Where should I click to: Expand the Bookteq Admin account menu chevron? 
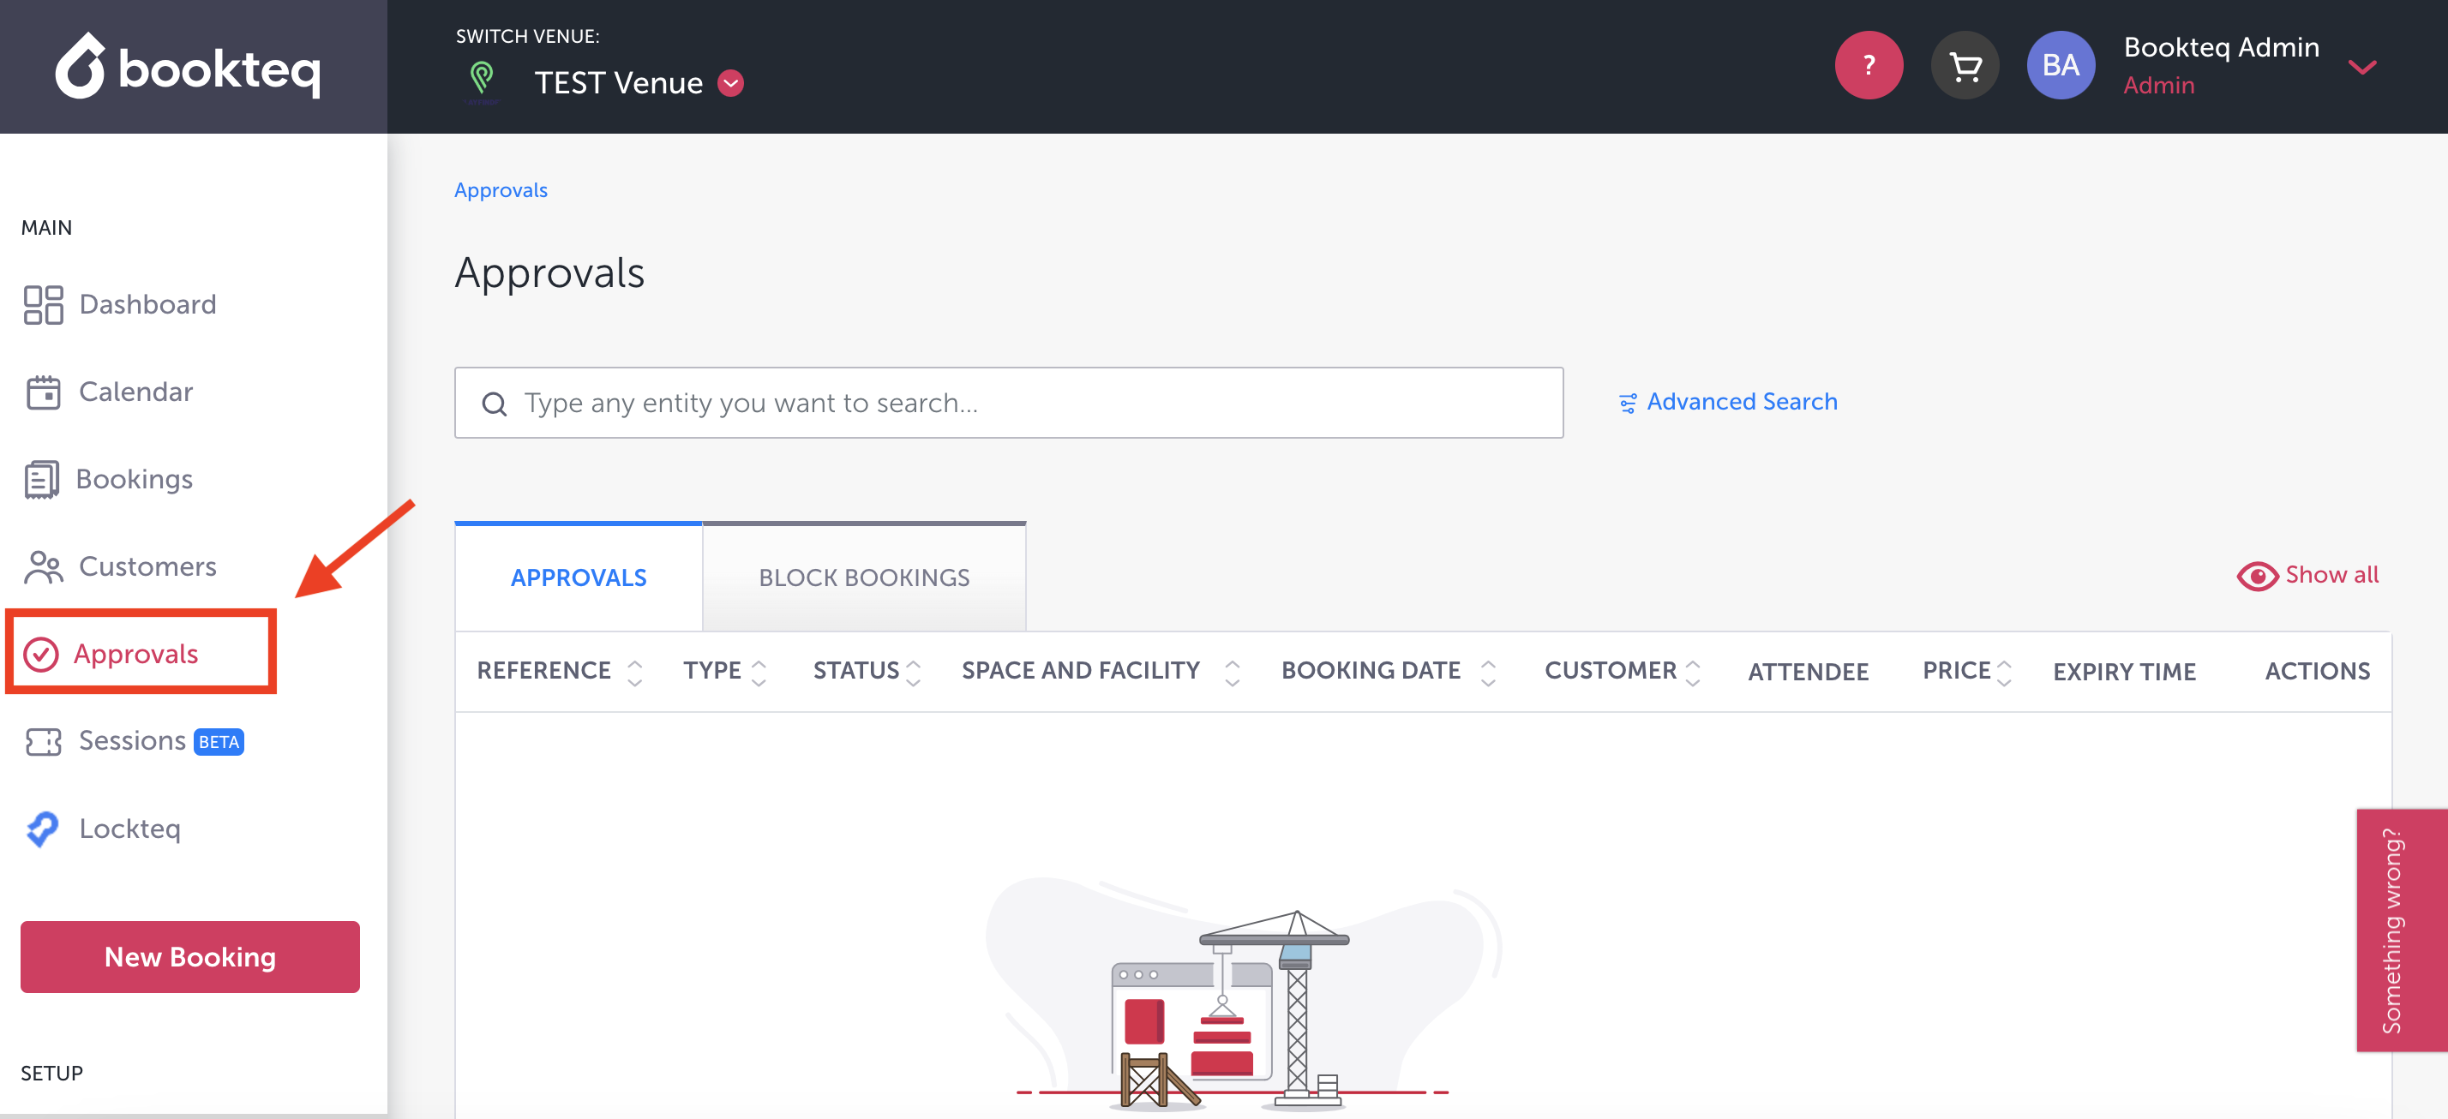click(2361, 67)
